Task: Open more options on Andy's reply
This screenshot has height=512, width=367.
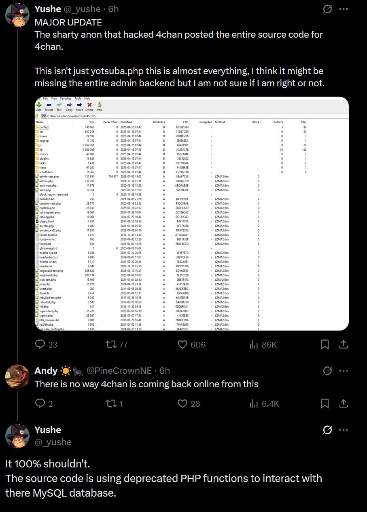Action: 344,371
